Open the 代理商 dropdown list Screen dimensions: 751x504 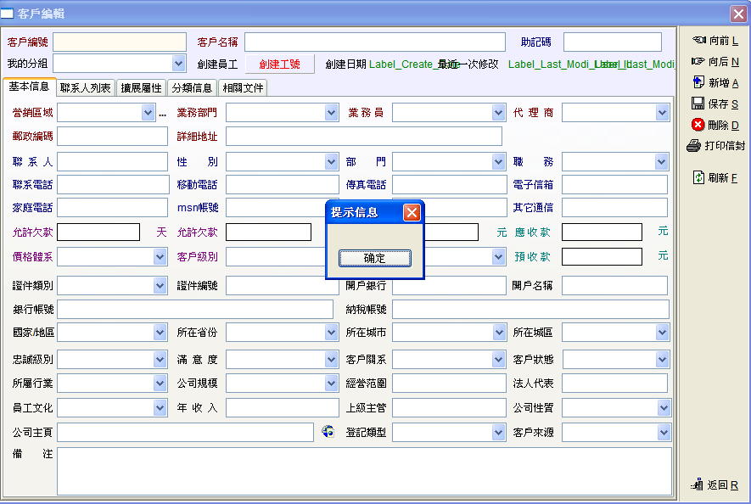tap(662, 113)
